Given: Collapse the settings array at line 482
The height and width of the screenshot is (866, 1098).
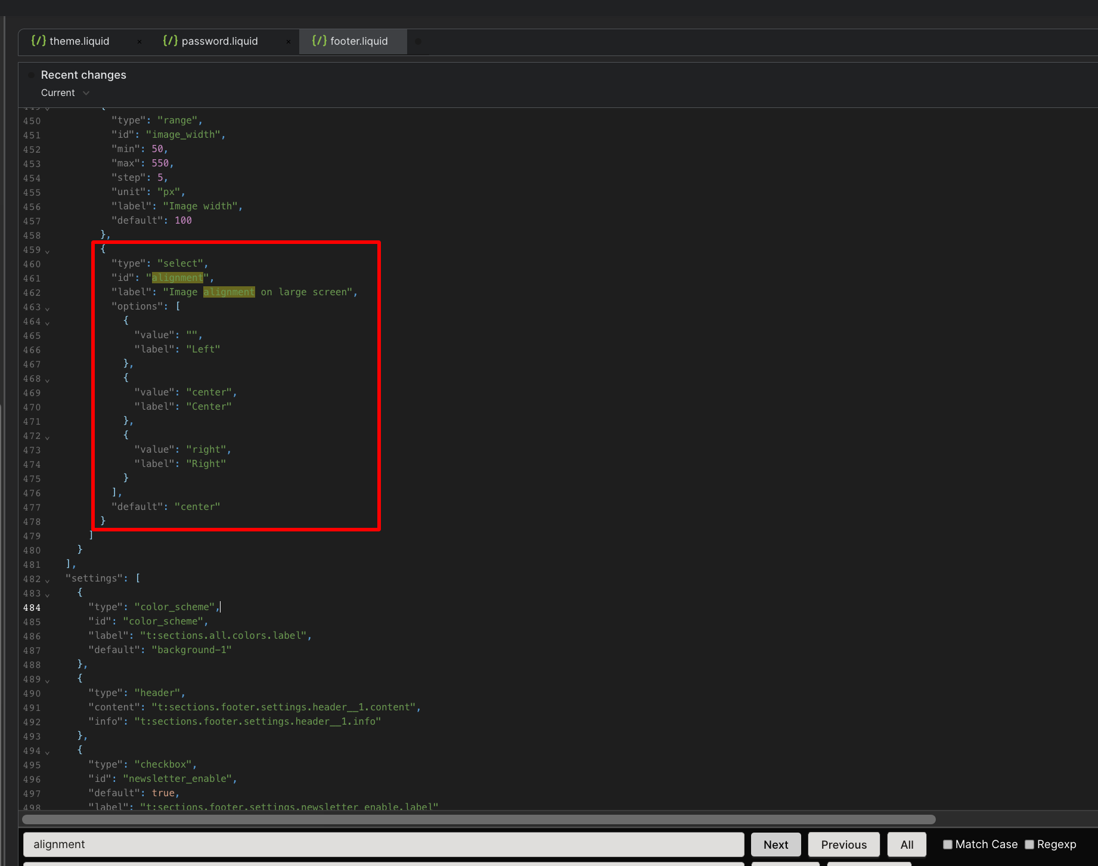Looking at the screenshot, I should coord(48,580).
